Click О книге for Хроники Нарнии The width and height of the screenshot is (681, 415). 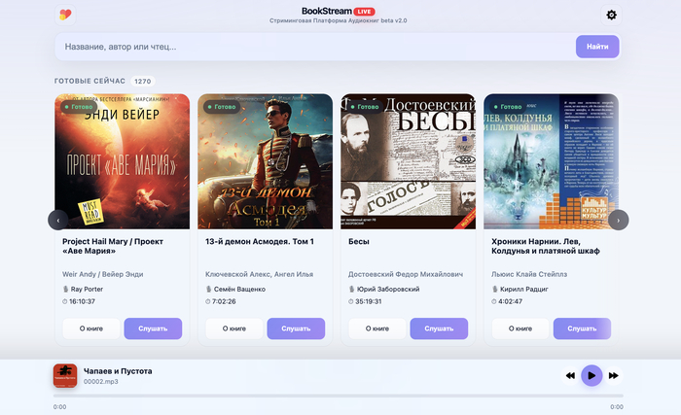click(520, 329)
